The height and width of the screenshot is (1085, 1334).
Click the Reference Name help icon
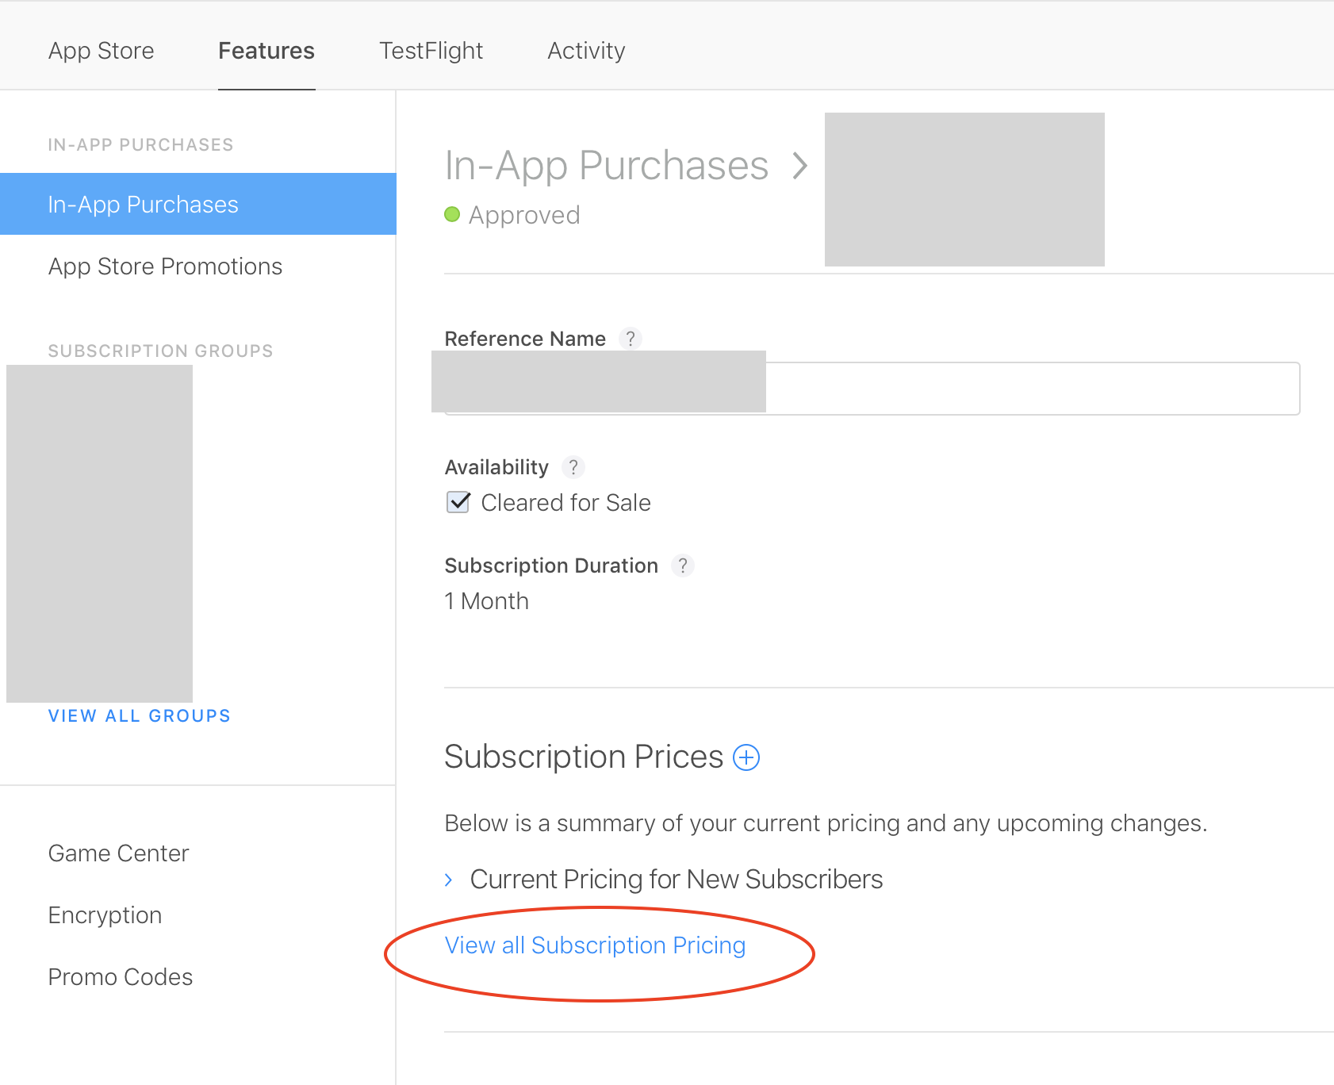(631, 339)
